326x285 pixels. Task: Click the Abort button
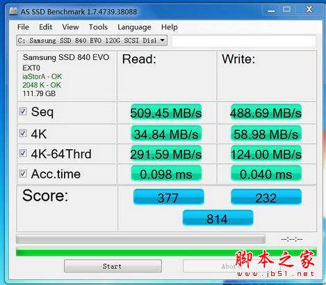(229, 266)
